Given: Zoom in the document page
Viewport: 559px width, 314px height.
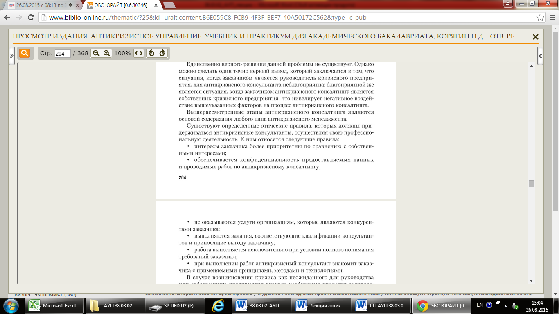Looking at the screenshot, I should coord(107,53).
